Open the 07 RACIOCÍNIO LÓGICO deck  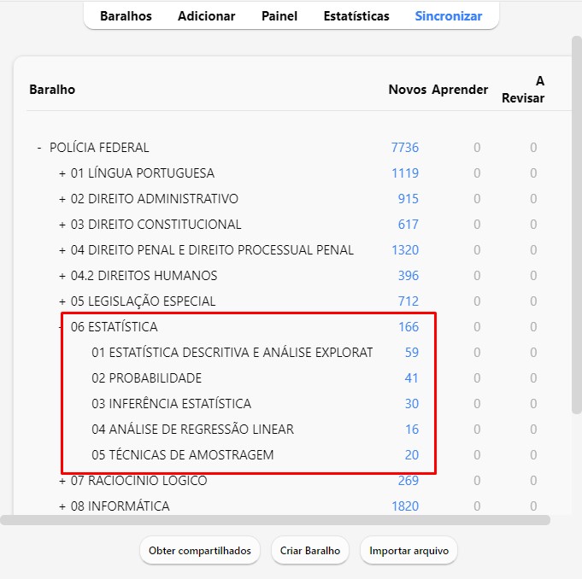(x=138, y=481)
